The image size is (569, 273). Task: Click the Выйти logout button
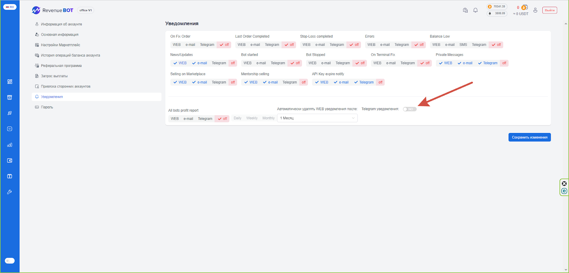tap(549, 10)
